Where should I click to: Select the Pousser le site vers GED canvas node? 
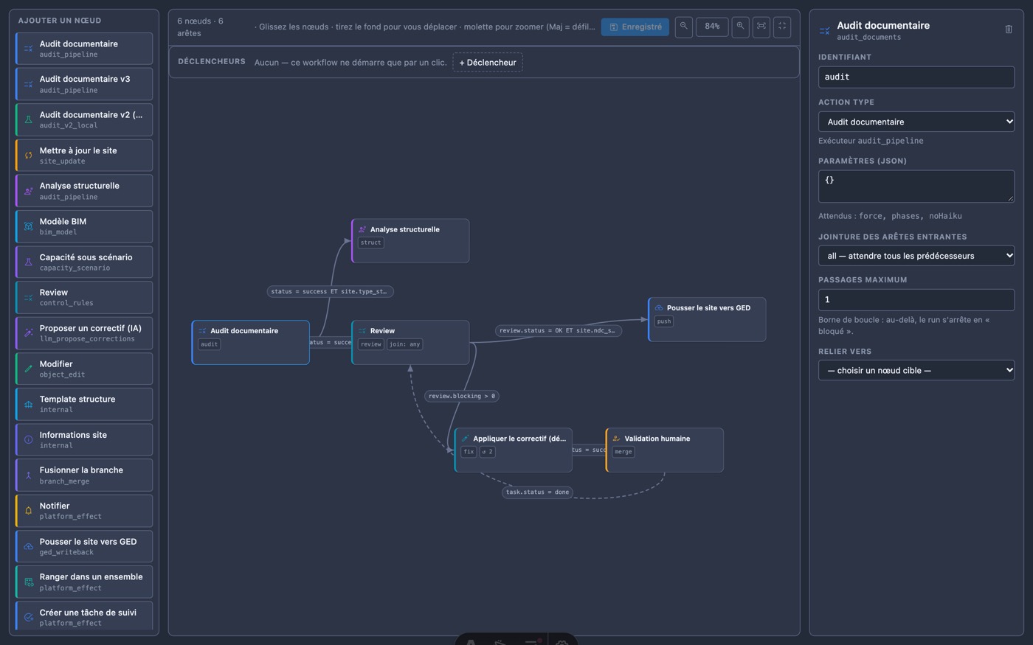click(707, 319)
